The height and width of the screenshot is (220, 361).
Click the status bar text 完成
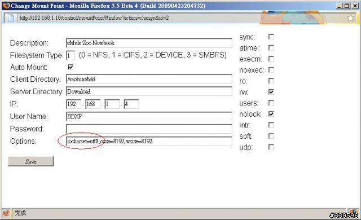20,213
